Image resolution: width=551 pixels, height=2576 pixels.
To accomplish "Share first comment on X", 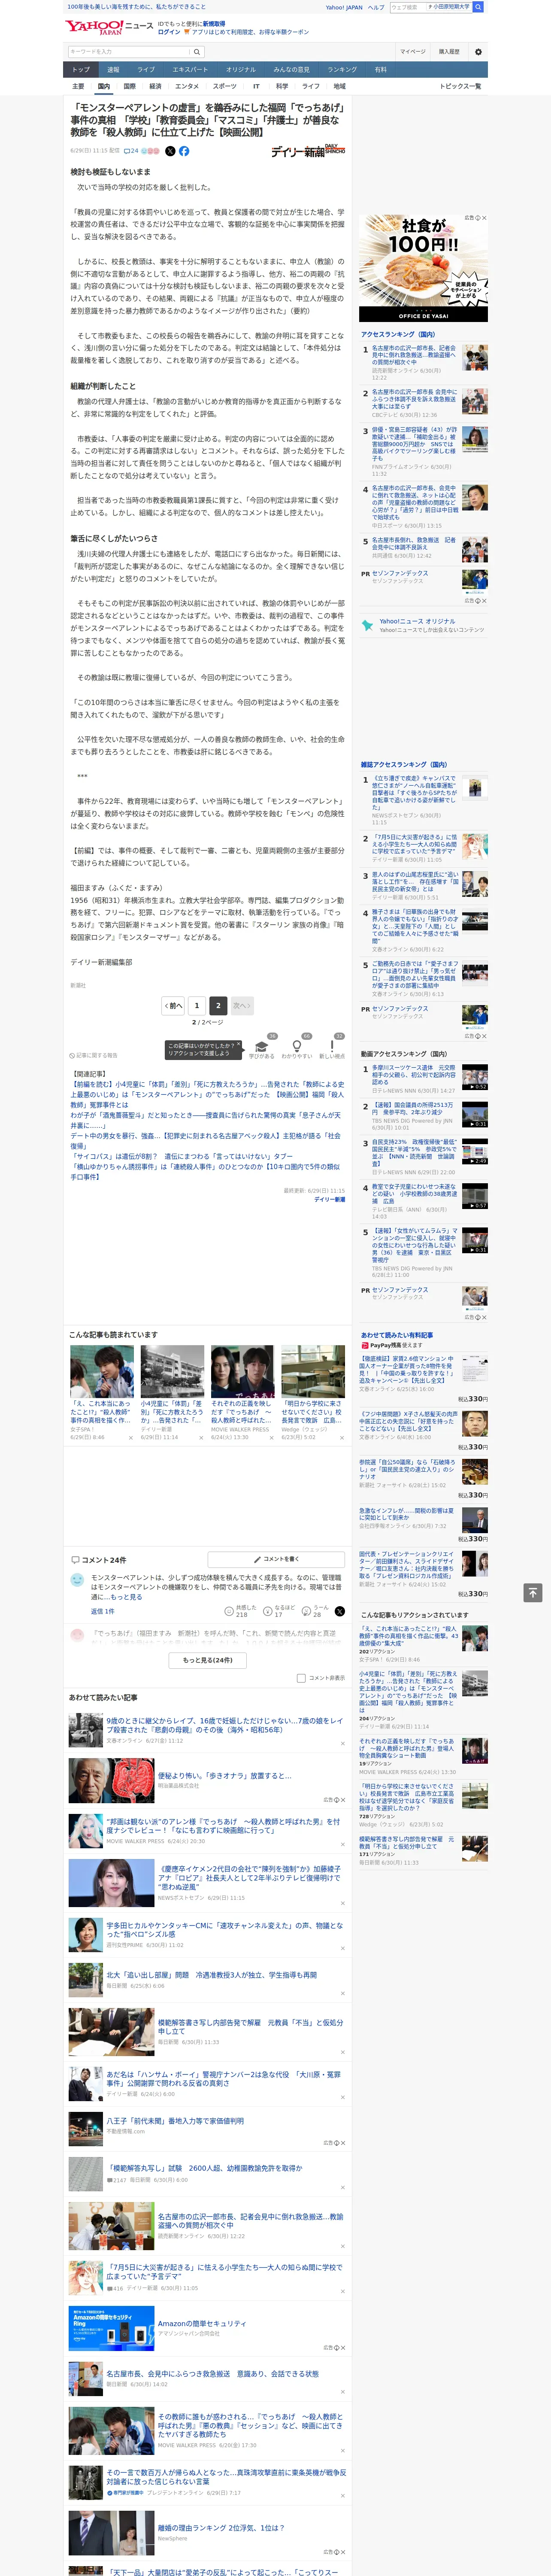I will (x=340, y=1611).
